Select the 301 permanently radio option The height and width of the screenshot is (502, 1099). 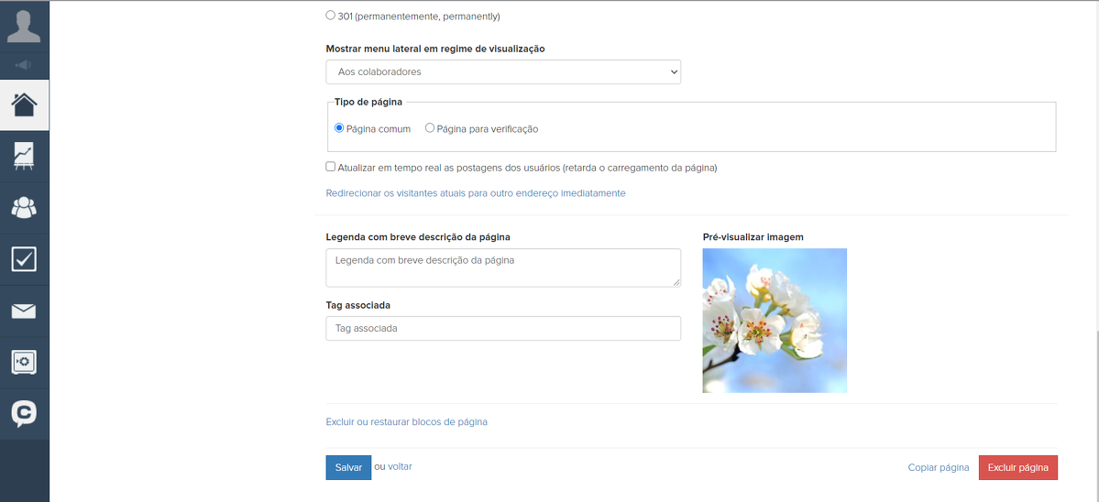[x=331, y=16]
